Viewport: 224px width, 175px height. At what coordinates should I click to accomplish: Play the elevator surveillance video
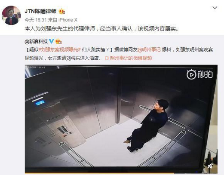[121, 119]
